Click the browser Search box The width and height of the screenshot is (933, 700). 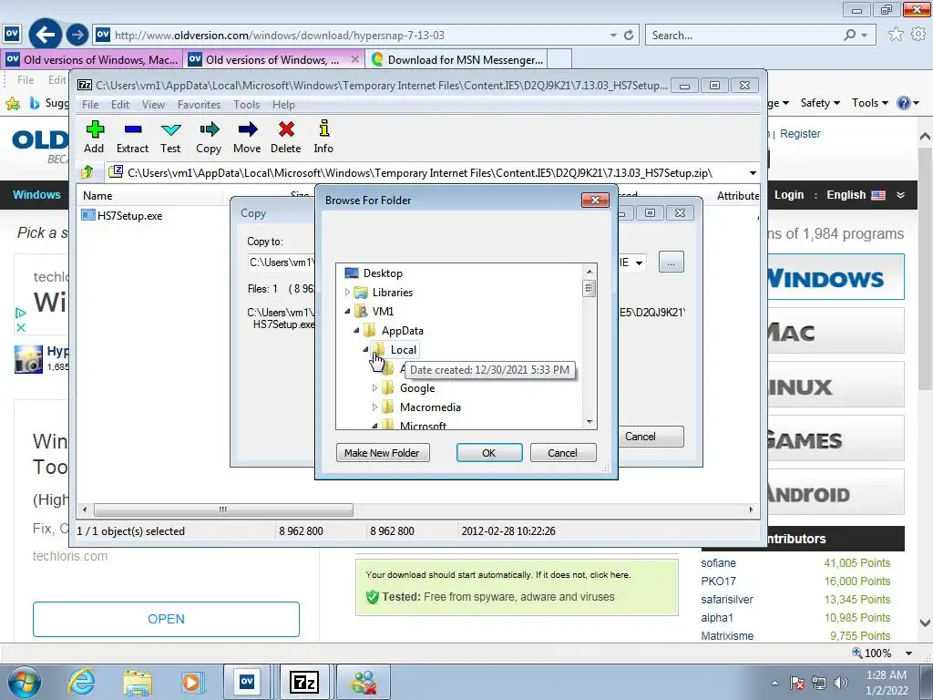(743, 36)
